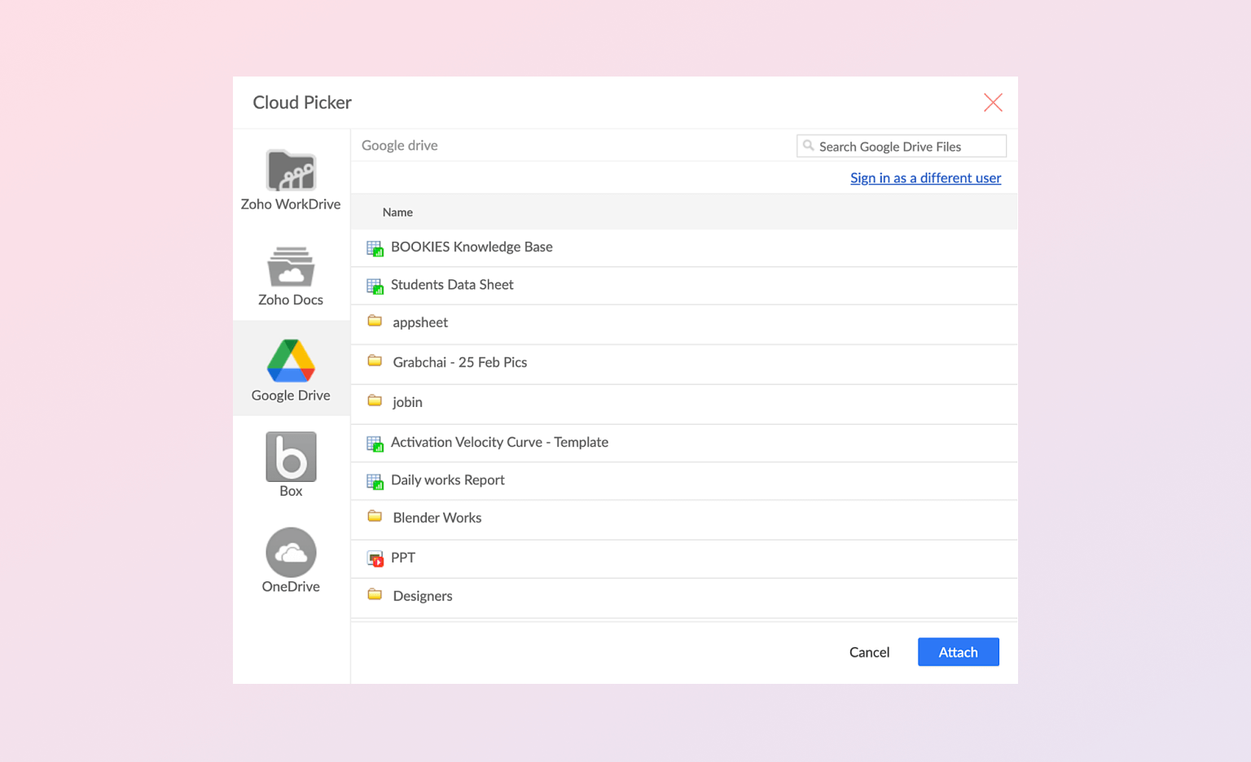
Task: Select the PPT file name
Action: coord(403,558)
